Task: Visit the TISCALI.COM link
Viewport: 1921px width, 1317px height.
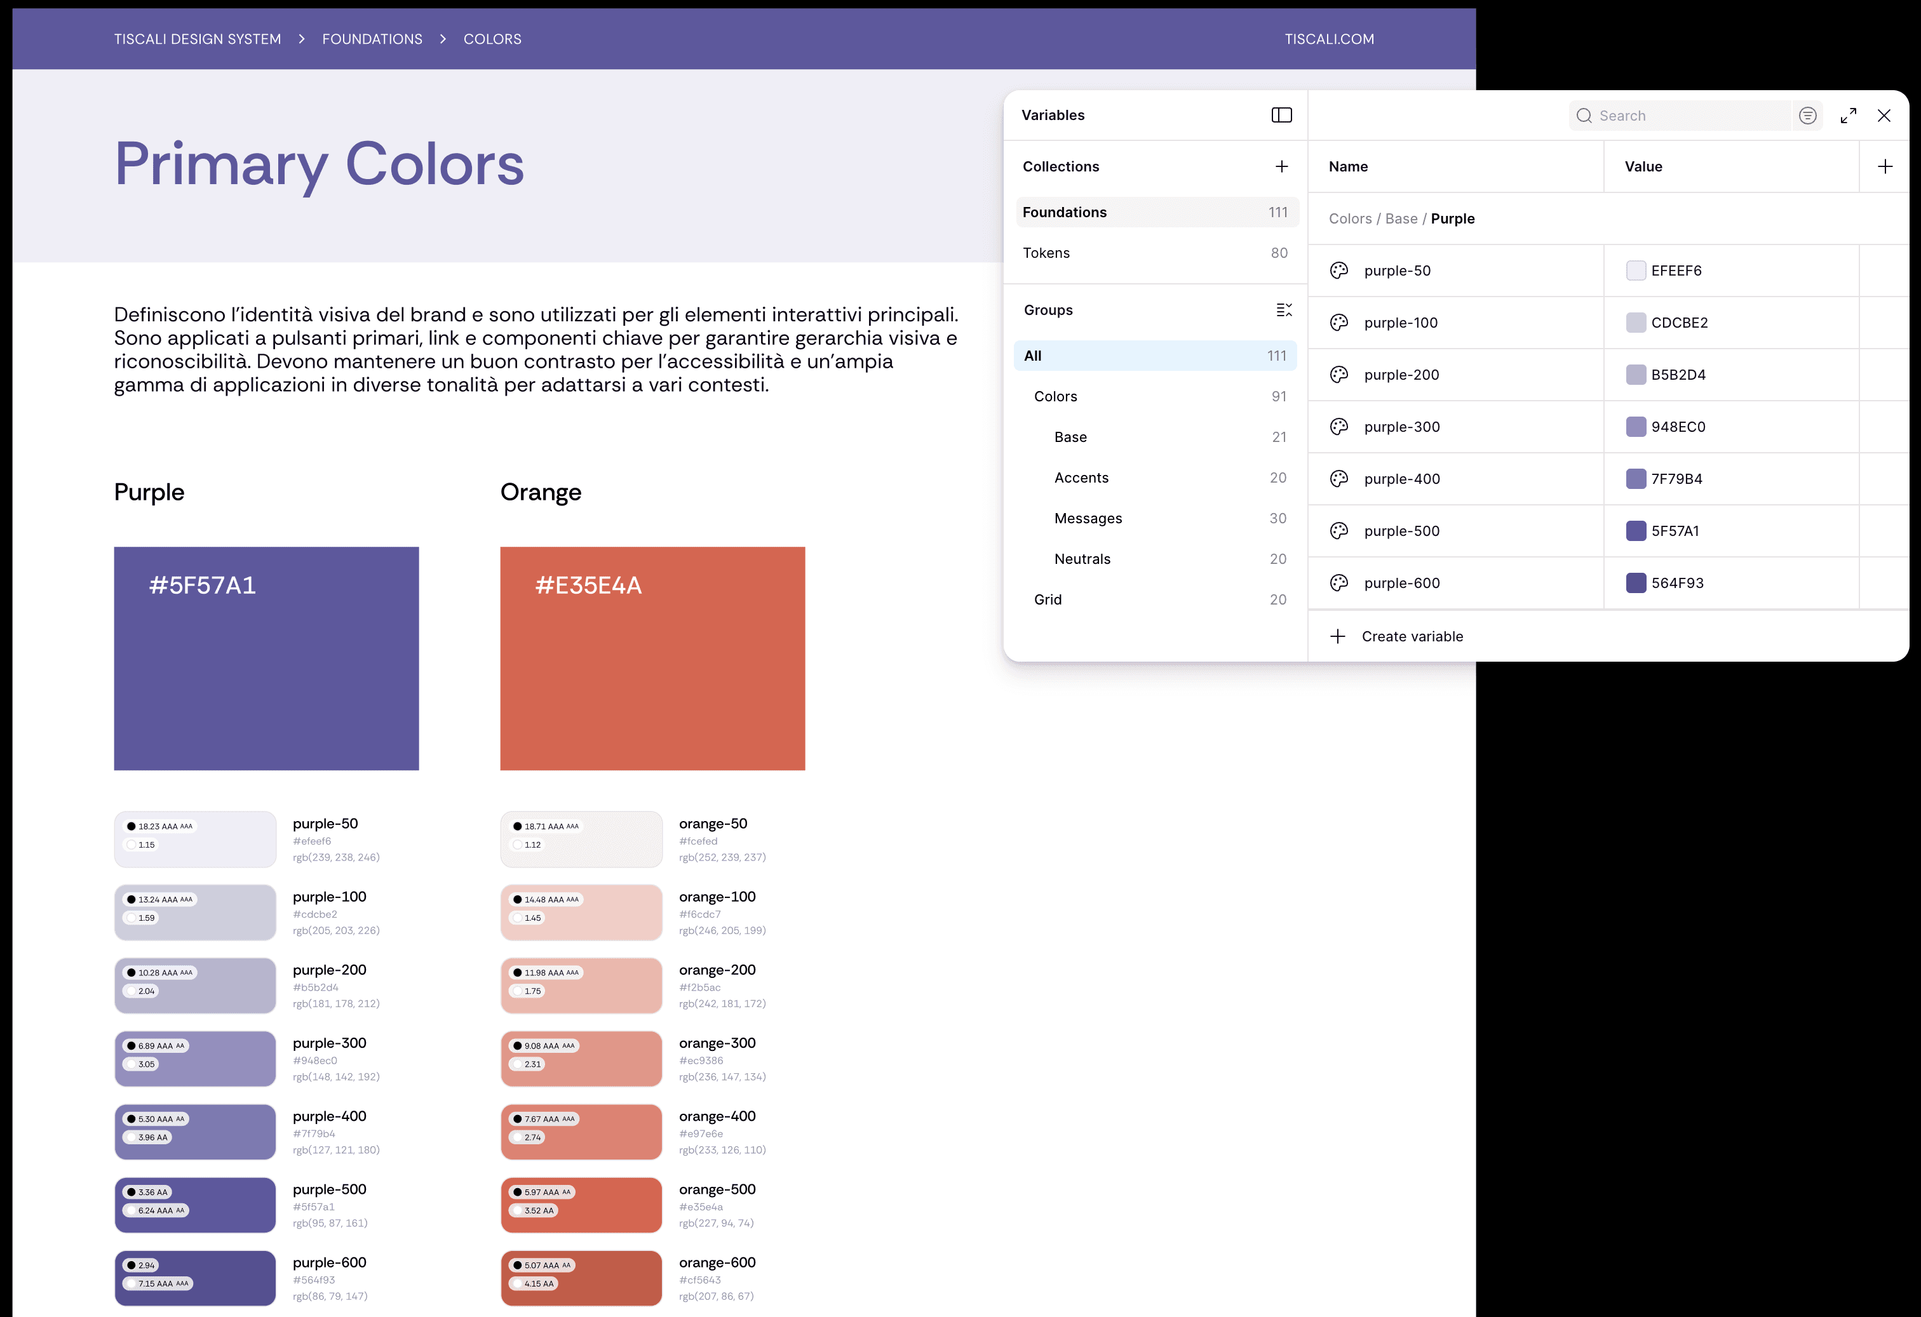Action: pyautogui.click(x=1328, y=39)
